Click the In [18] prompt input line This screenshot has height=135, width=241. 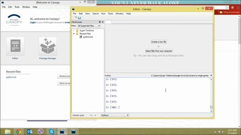157,107
